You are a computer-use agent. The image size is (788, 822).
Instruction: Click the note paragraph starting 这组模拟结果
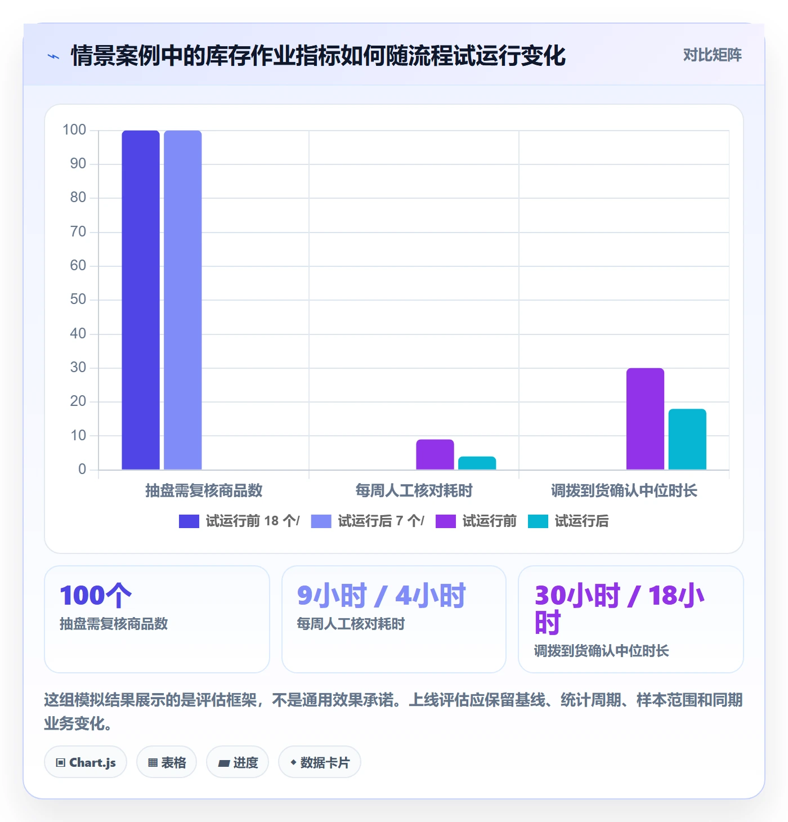394,712
